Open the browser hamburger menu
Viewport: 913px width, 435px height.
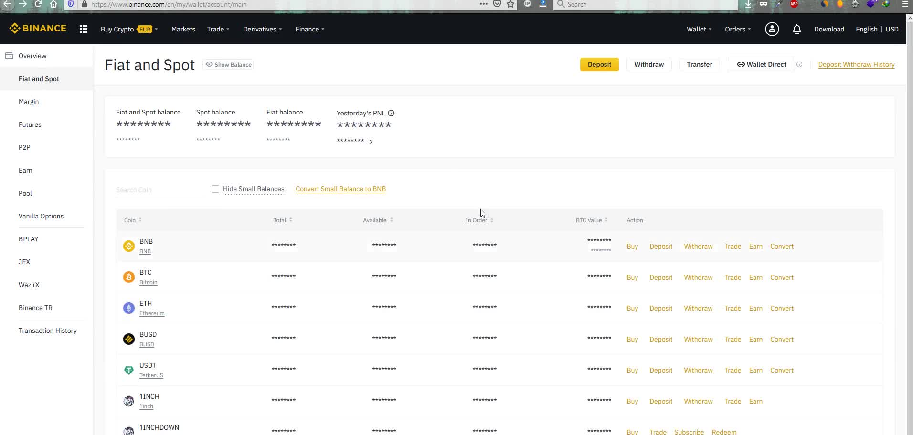click(904, 4)
